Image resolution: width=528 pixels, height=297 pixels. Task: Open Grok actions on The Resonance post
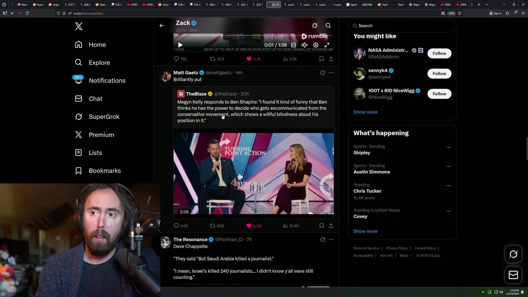[x=323, y=240]
